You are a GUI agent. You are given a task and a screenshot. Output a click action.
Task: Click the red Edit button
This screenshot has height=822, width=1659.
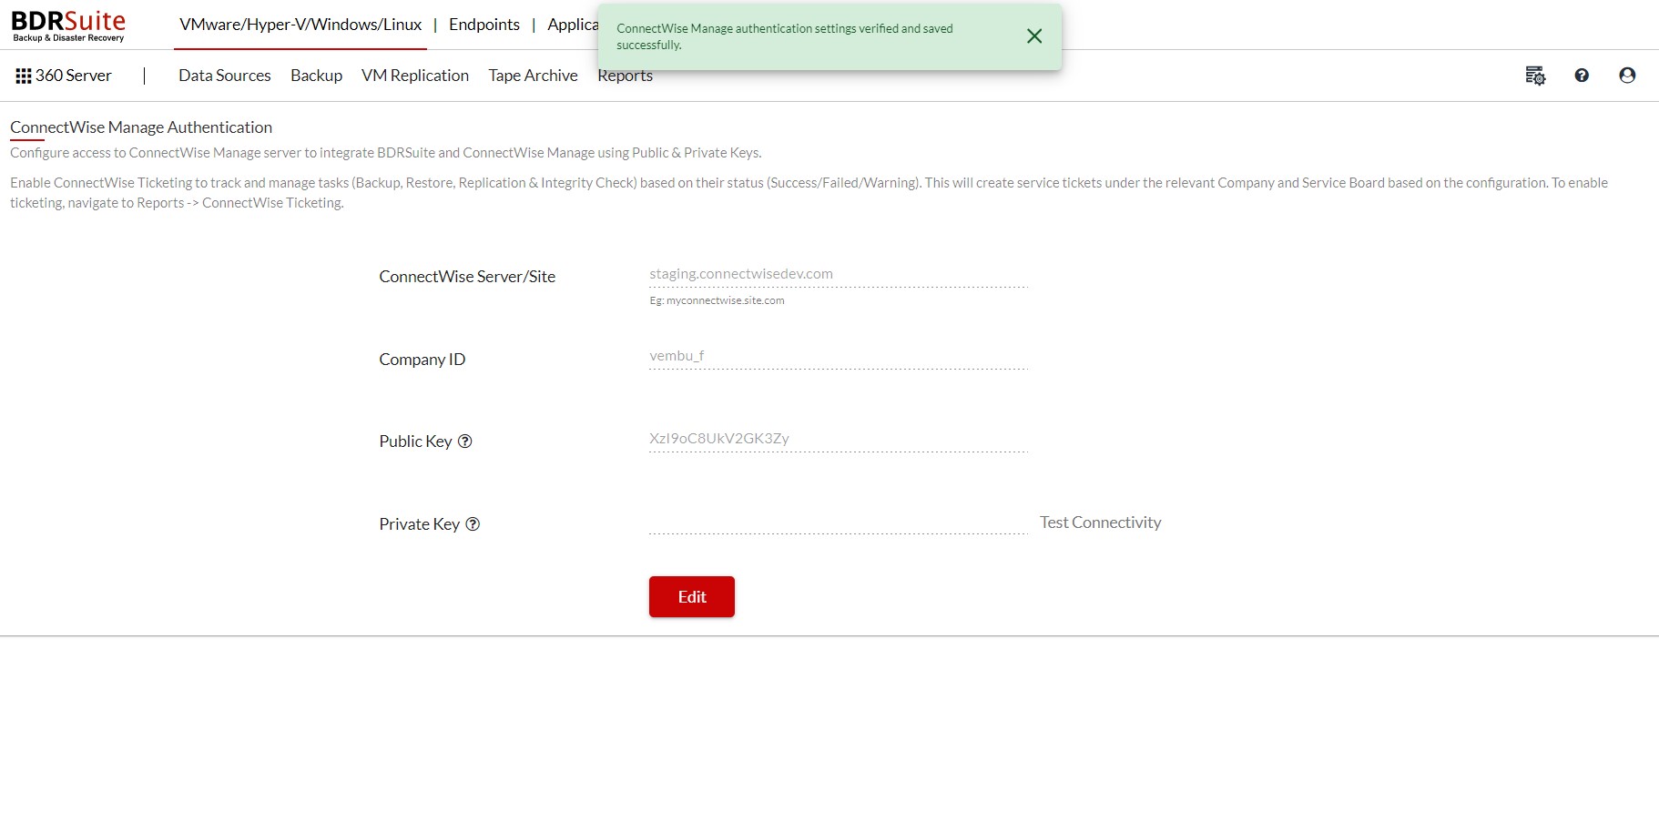click(x=692, y=597)
